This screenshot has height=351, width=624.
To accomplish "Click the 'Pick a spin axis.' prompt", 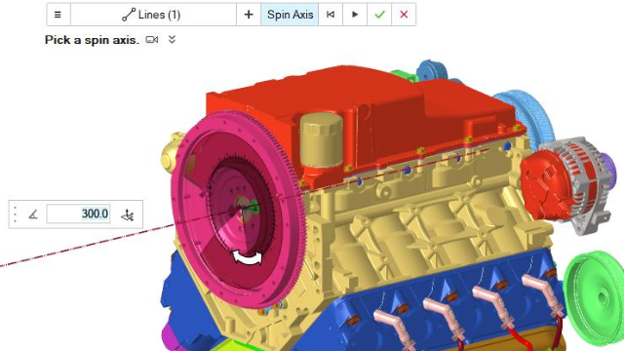I will point(92,40).
